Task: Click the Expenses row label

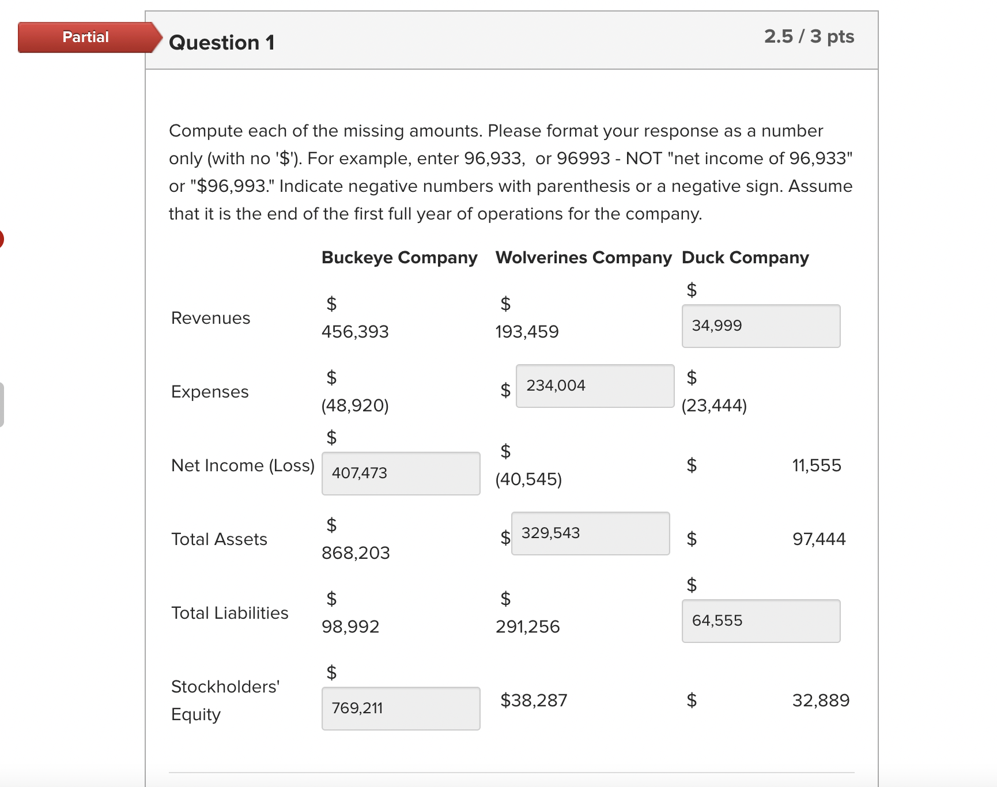Action: point(209,392)
